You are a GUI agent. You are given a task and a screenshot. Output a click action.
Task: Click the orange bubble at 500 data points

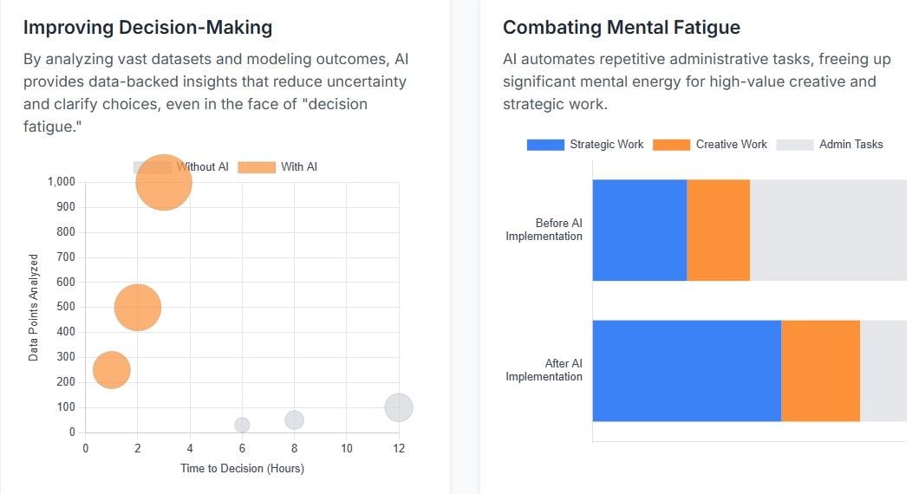point(138,308)
